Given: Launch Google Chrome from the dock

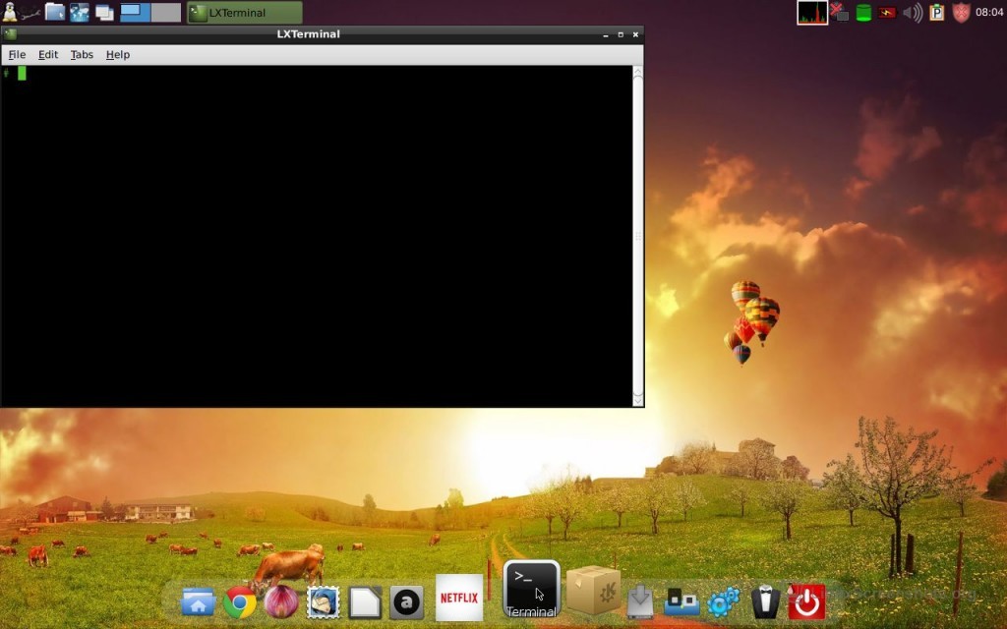Looking at the screenshot, I should (240, 601).
